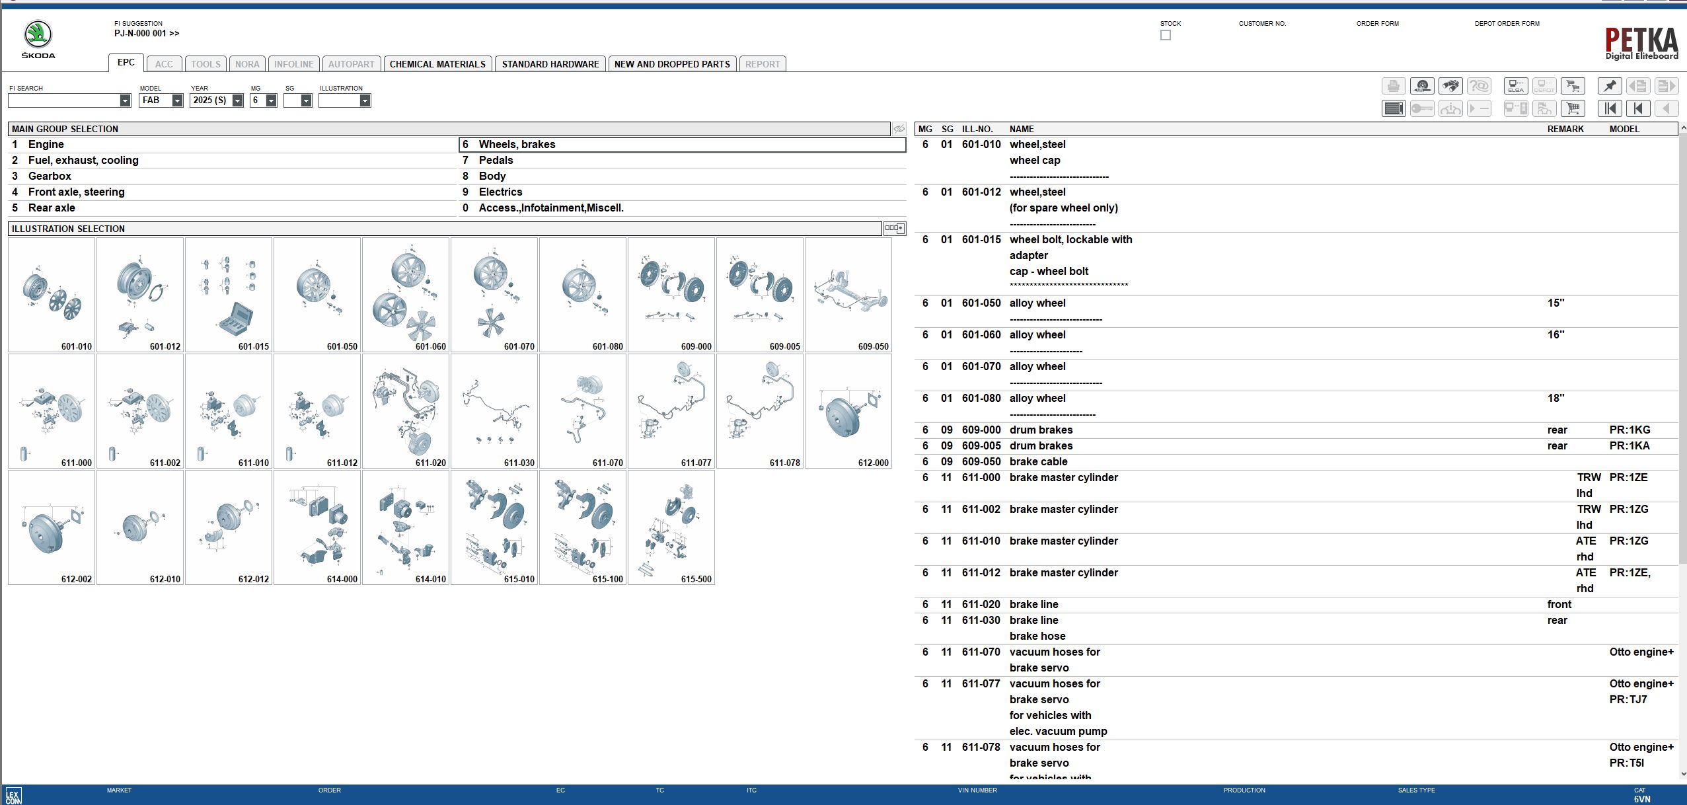Select row 609-000 drum brakes
Image resolution: width=1687 pixels, height=805 pixels.
(x=1296, y=430)
